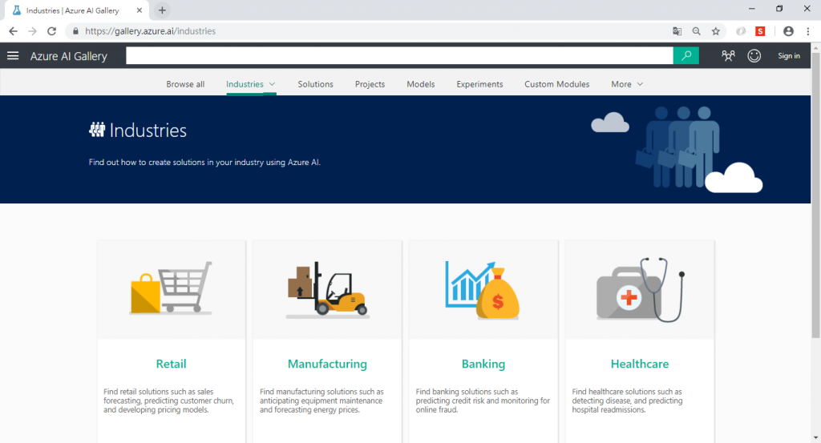Click the browser address bar URL

click(x=150, y=31)
